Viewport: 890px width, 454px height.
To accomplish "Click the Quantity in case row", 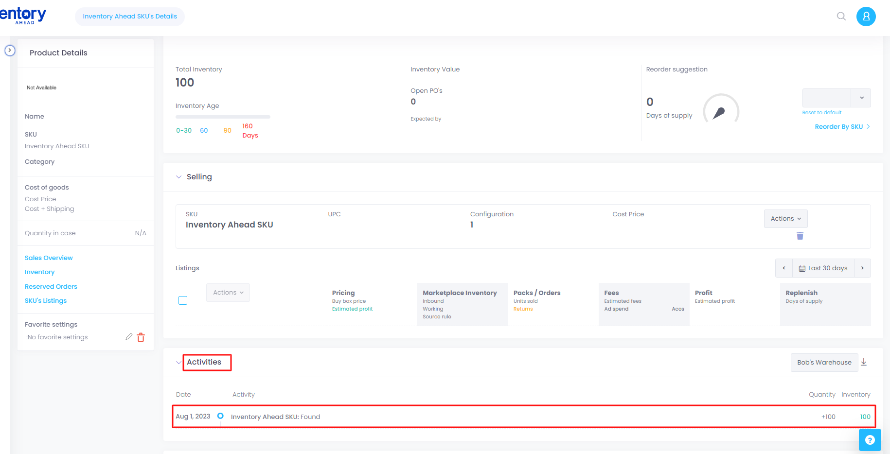I will point(86,233).
